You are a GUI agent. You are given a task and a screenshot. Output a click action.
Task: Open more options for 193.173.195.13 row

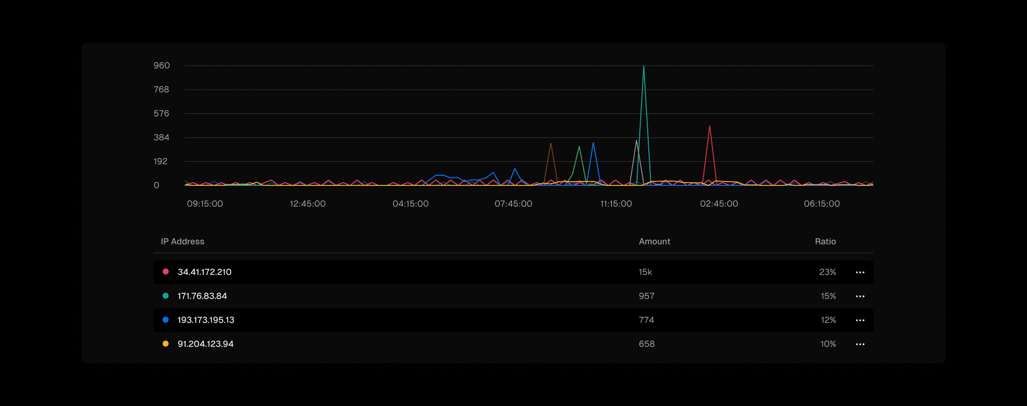click(860, 321)
